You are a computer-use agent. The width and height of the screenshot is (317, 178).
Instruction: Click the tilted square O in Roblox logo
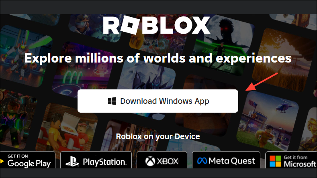click(130, 25)
